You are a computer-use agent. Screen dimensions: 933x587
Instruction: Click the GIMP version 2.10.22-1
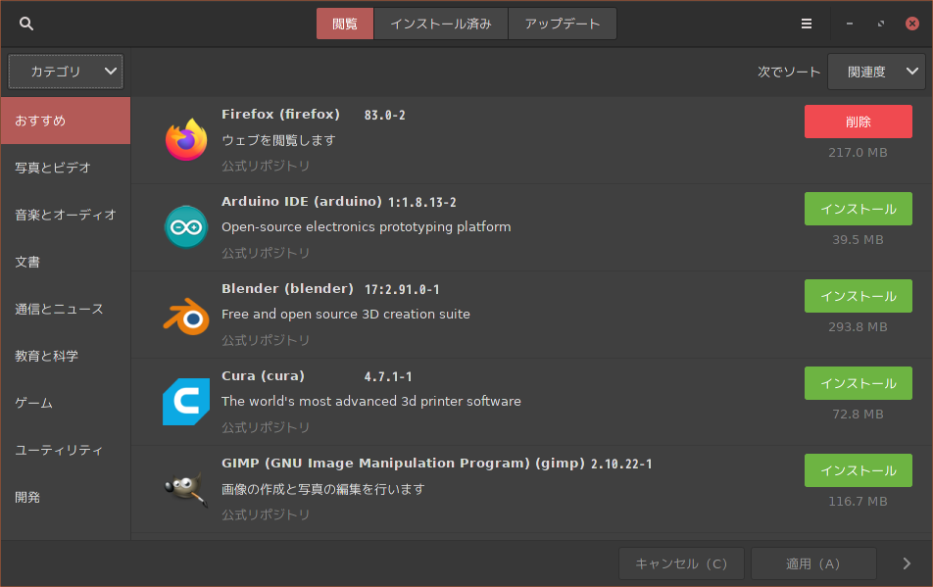(621, 464)
